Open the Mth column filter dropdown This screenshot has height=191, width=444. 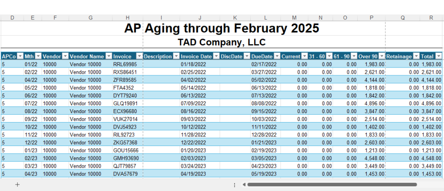[38, 56]
